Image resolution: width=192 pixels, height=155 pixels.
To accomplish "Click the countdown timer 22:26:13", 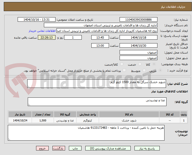I will tap(46, 37).
